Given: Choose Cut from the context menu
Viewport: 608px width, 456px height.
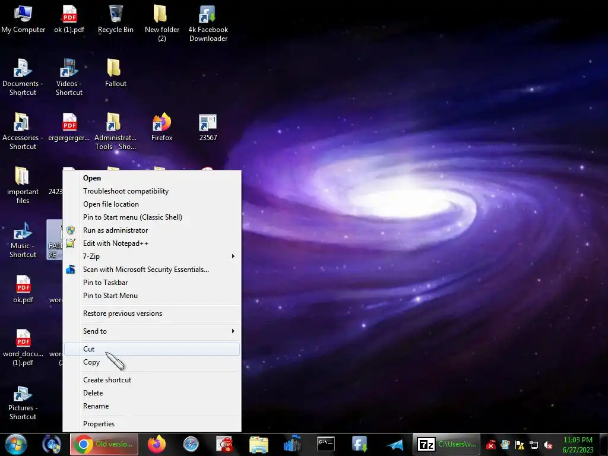Looking at the screenshot, I should coord(151,349).
